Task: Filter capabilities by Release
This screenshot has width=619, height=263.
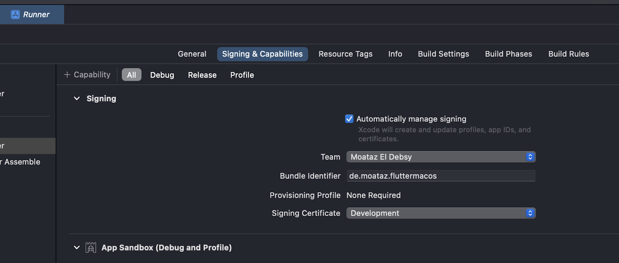Action: pyautogui.click(x=202, y=75)
